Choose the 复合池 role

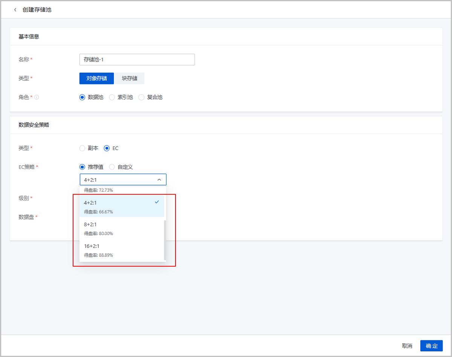pyautogui.click(x=150, y=97)
